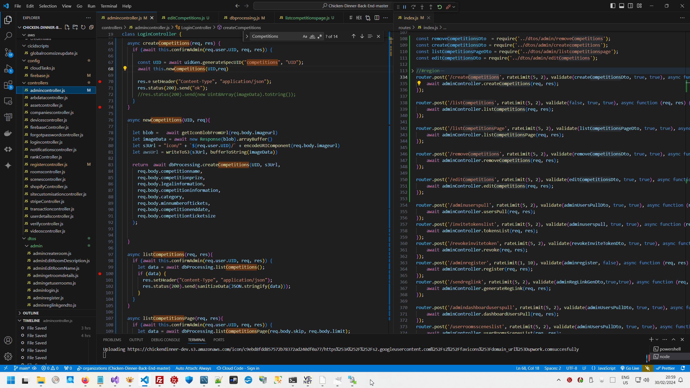Expand the folded region at line 113
690x388 pixels.
click(x=412, y=71)
